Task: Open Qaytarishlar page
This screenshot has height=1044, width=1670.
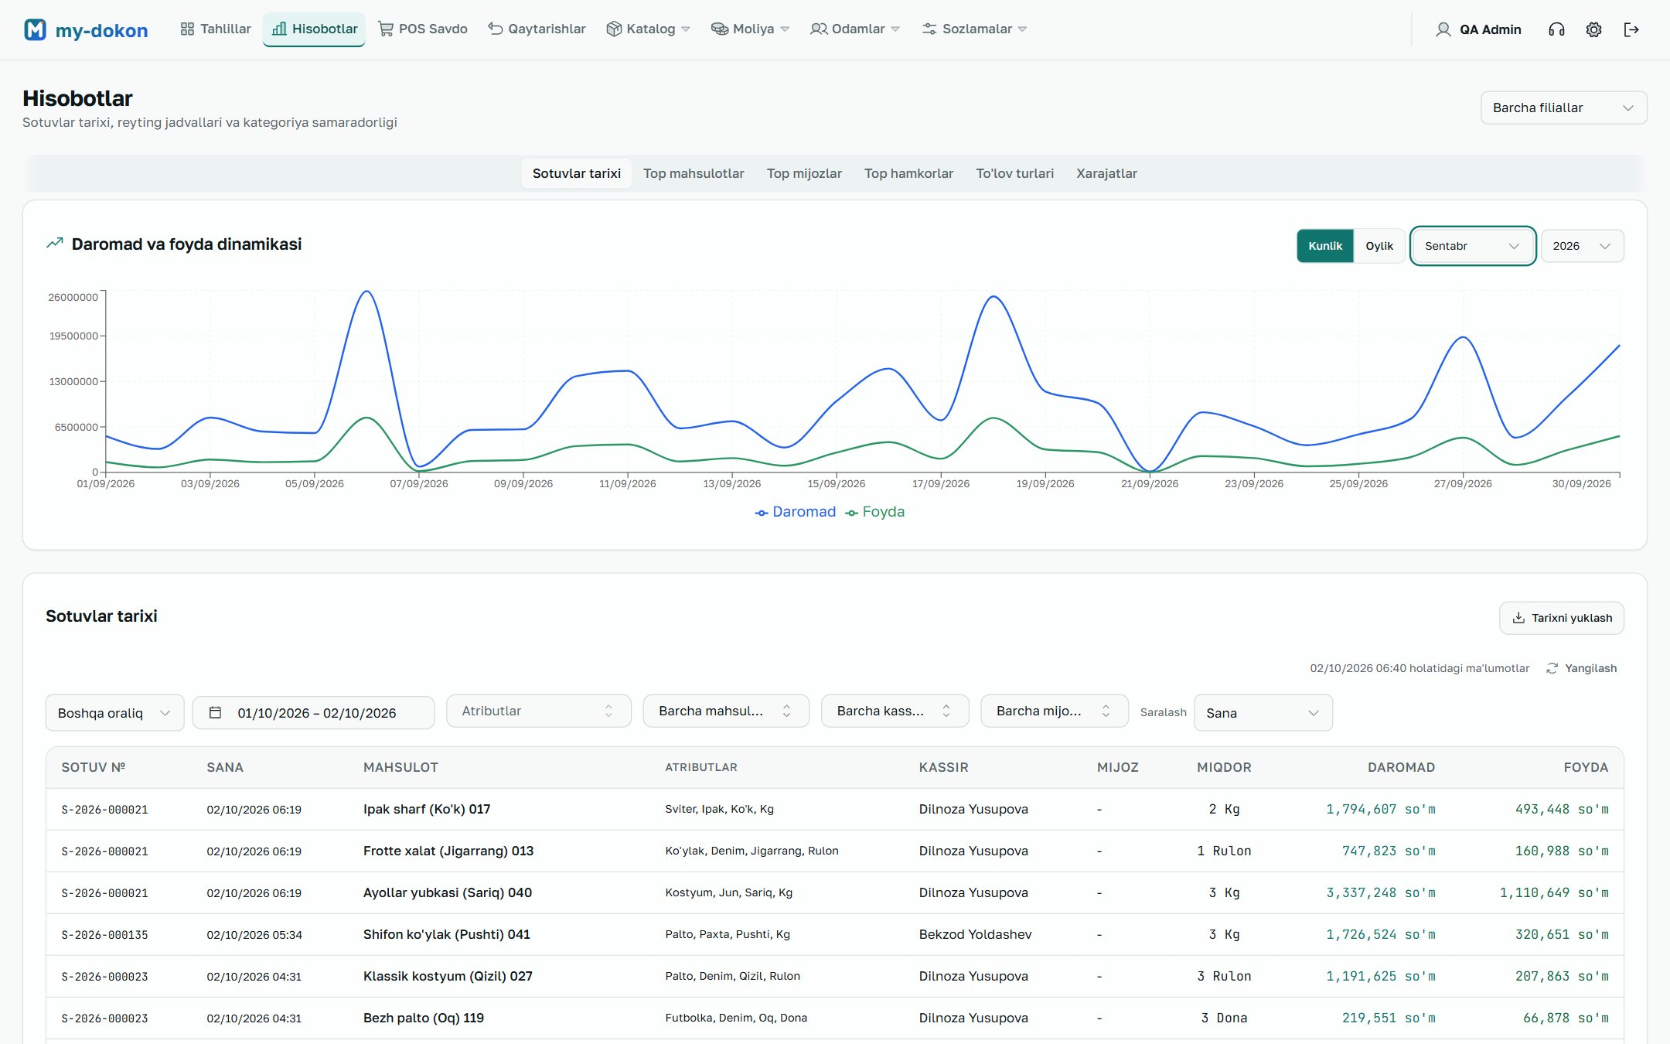Action: tap(537, 29)
